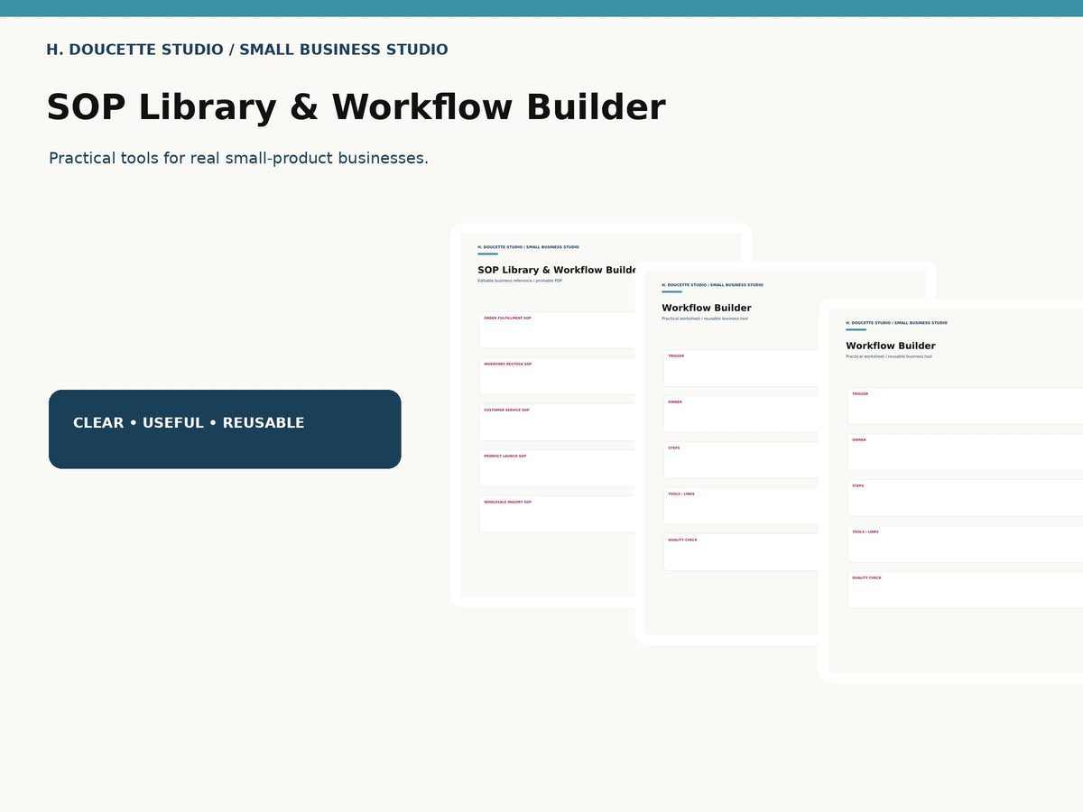Click the QUALITY CHECK box on the front page
This screenshot has height=812, width=1083.
(966, 590)
